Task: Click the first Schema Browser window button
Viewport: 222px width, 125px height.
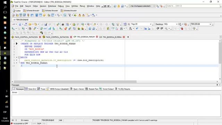Action: [31, 11]
